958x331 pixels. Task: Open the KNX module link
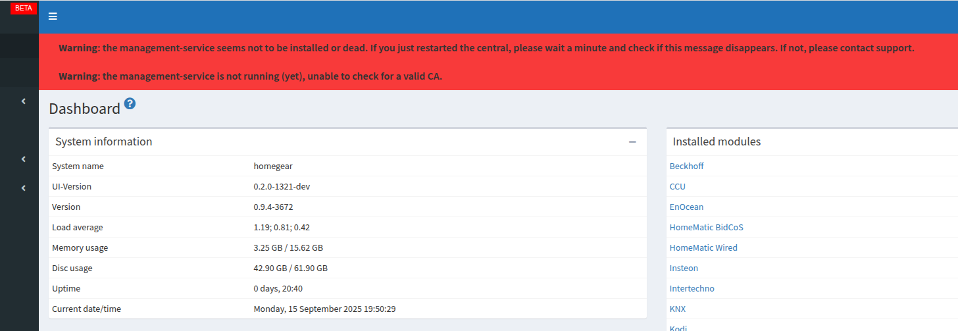click(x=678, y=309)
